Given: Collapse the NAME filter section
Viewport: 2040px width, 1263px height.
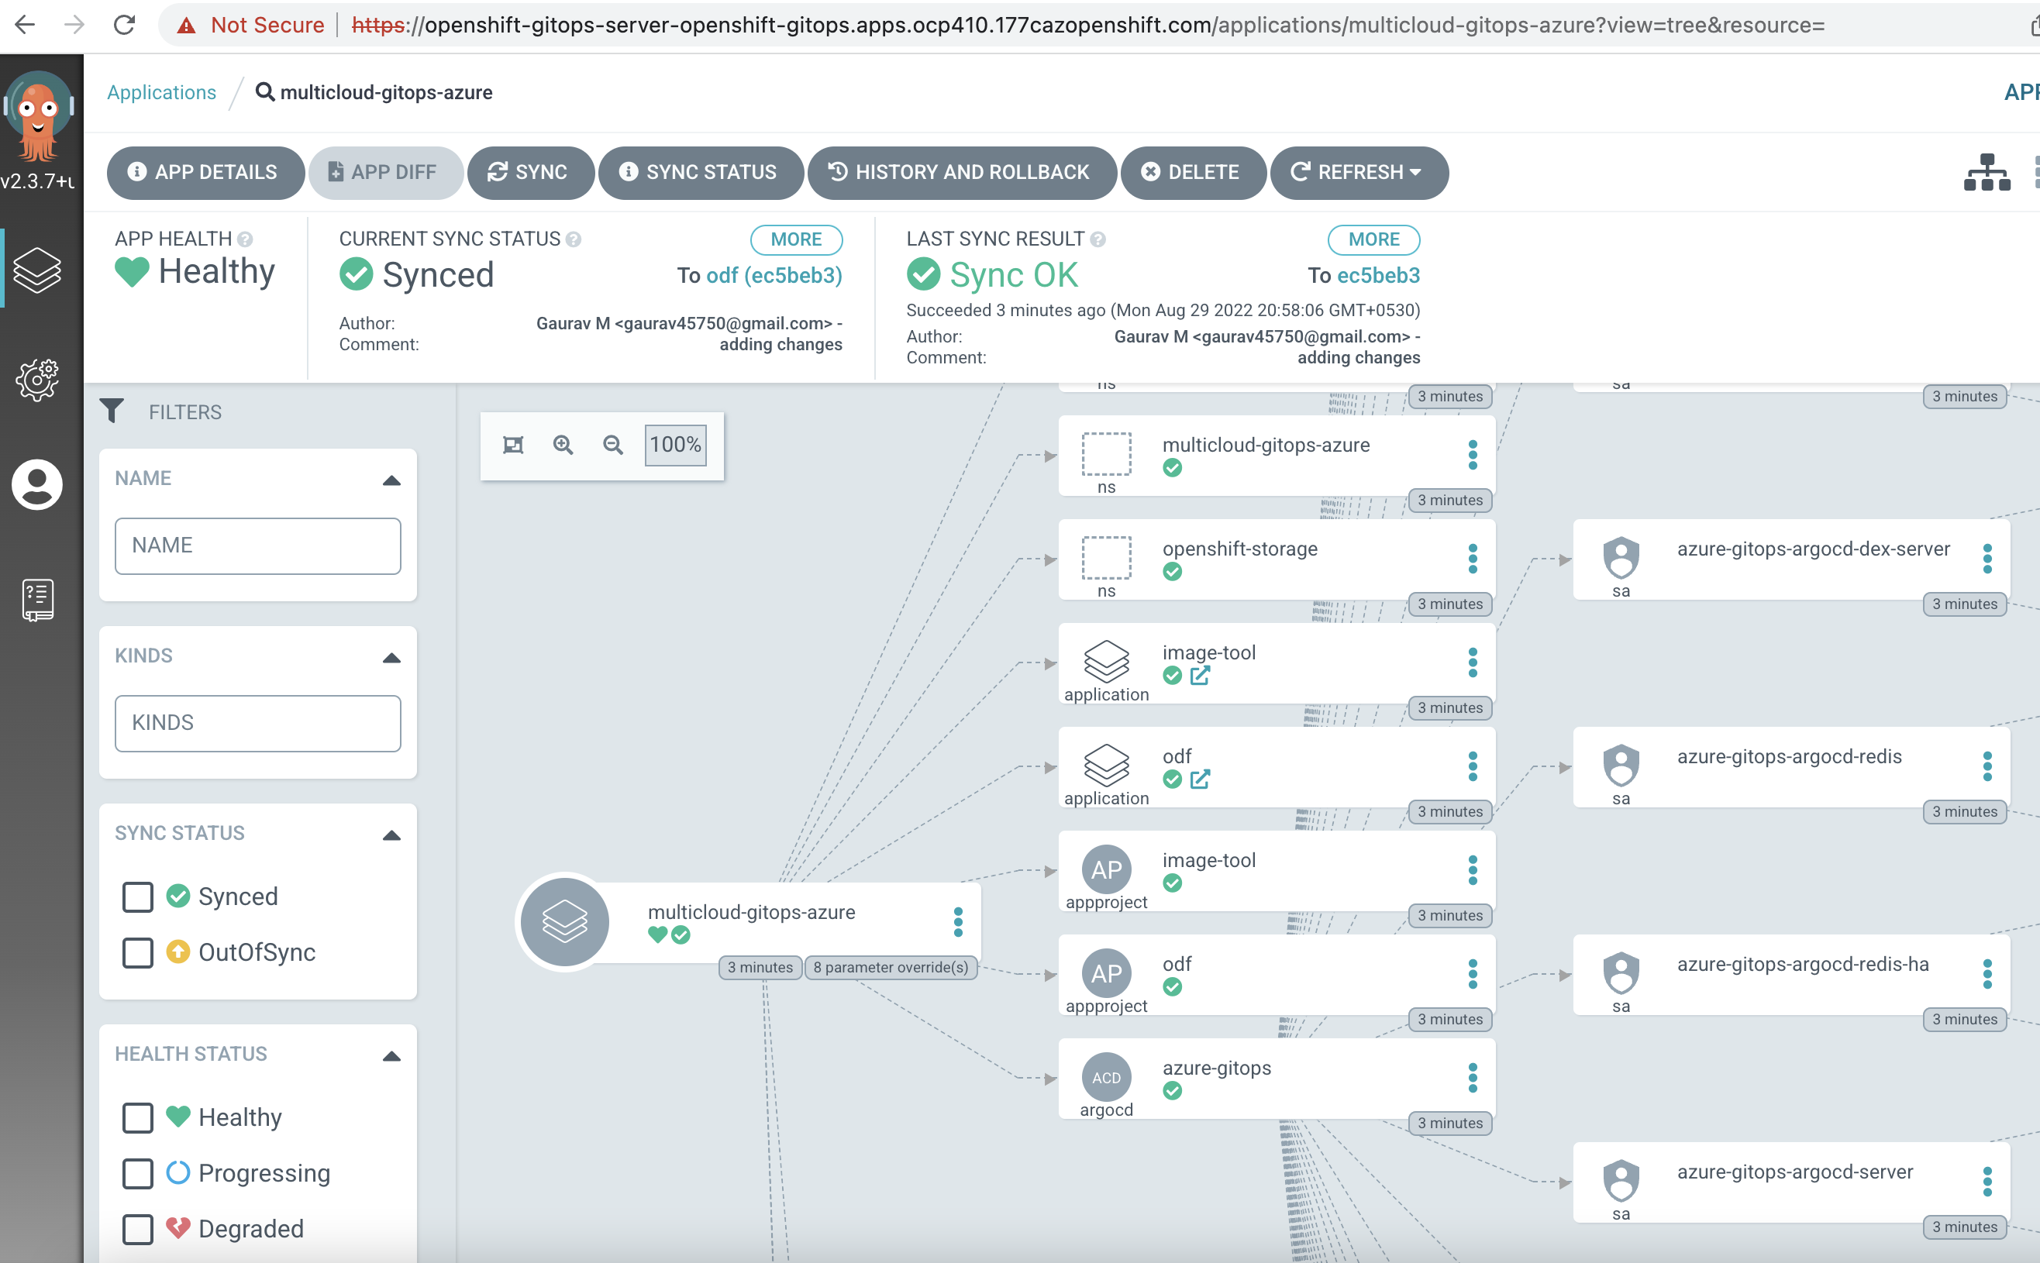Looking at the screenshot, I should [391, 480].
